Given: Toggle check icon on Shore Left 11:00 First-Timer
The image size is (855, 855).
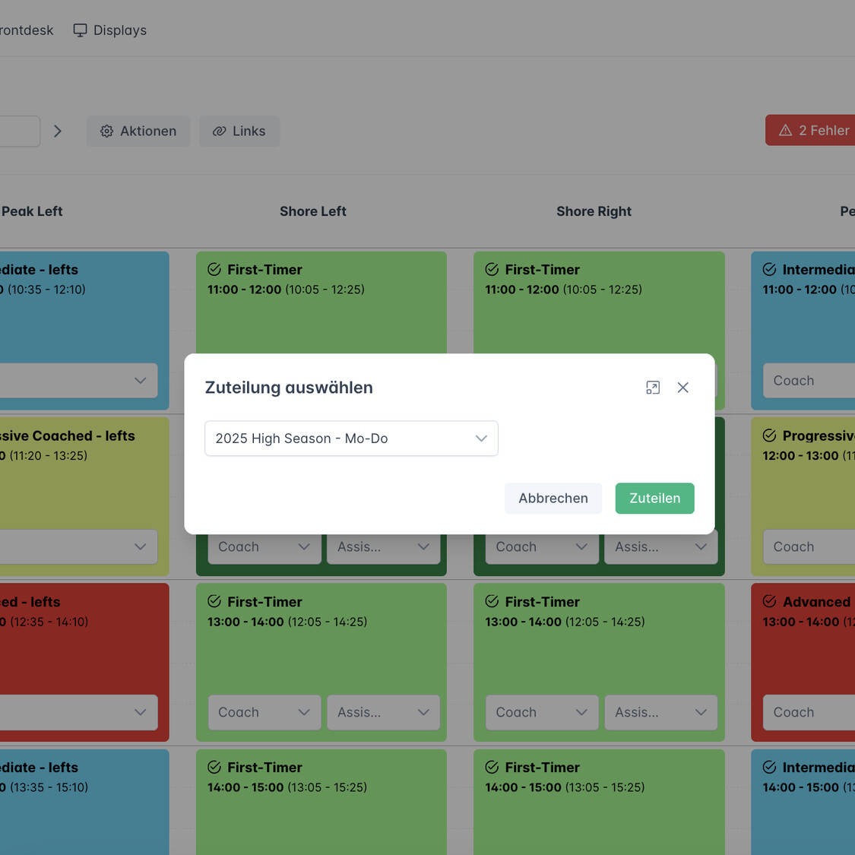Looking at the screenshot, I should [214, 270].
